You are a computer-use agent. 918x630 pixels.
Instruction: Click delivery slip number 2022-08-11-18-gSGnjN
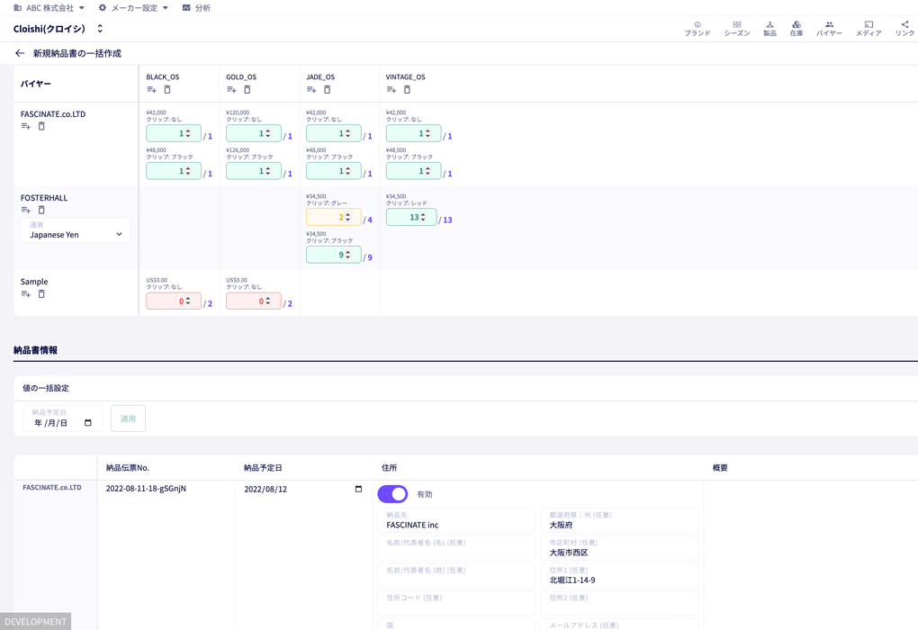coord(146,489)
